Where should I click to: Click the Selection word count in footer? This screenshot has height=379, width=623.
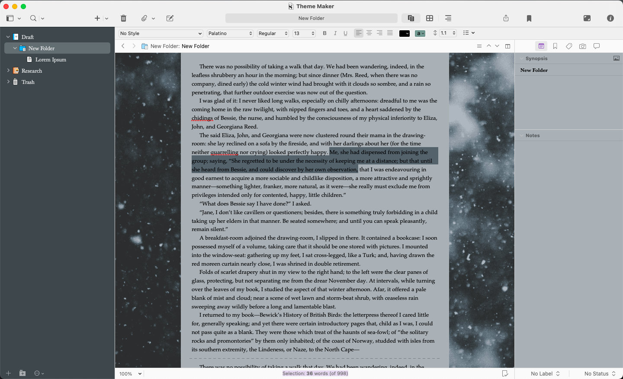[315, 373]
